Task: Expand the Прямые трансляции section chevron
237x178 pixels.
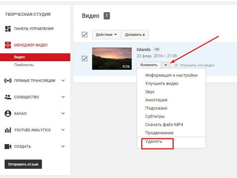Action: [63, 81]
